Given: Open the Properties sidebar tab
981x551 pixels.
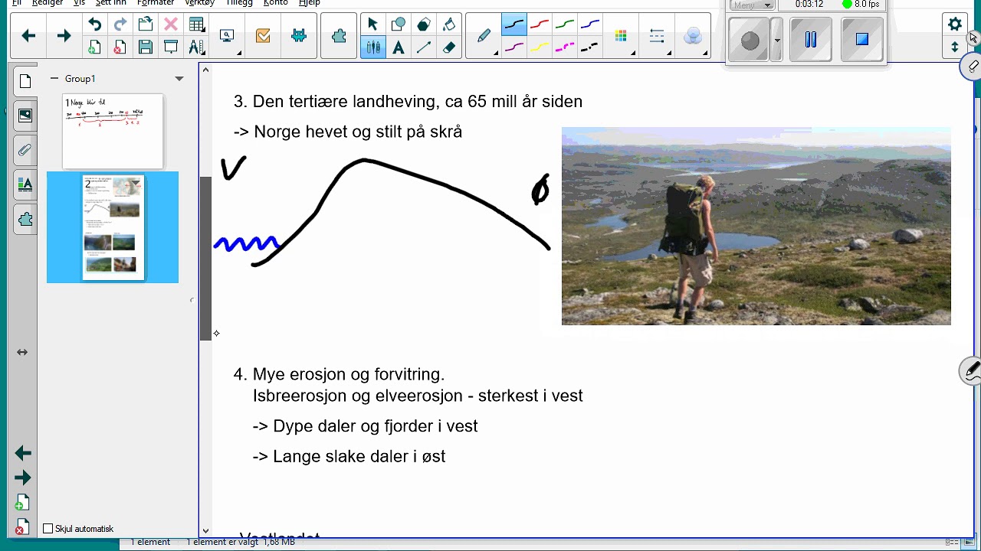Looking at the screenshot, I should click(25, 184).
